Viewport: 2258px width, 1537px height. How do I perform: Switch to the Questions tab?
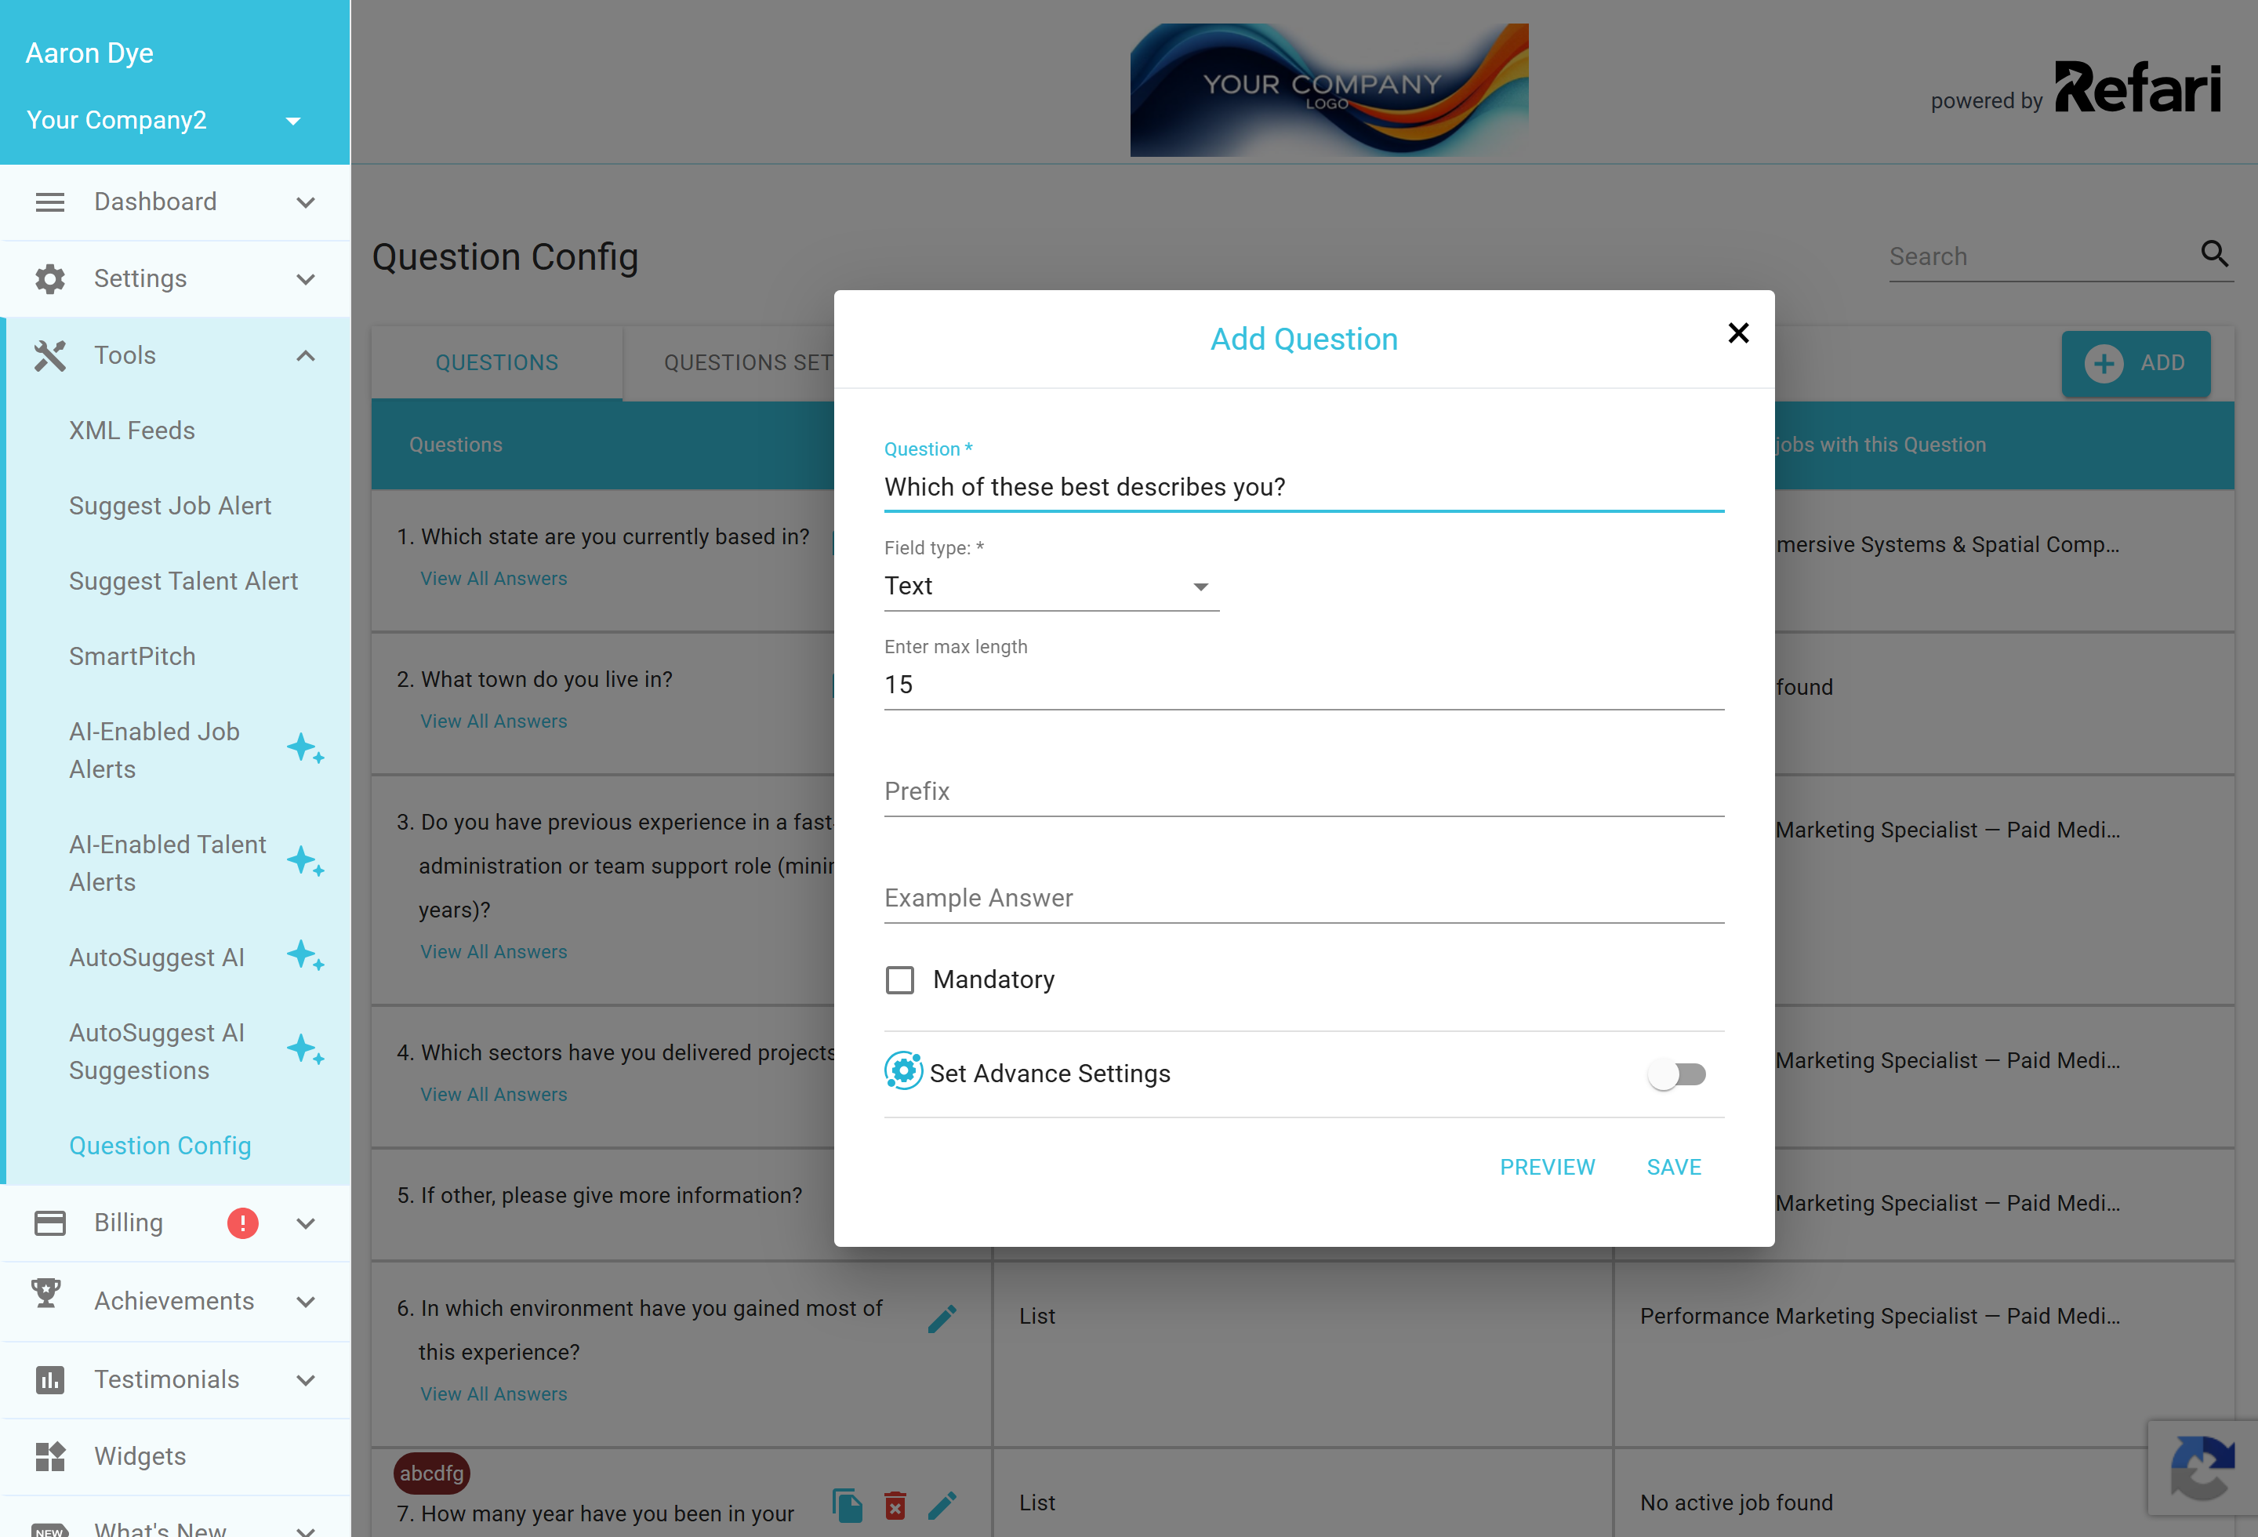[496, 362]
